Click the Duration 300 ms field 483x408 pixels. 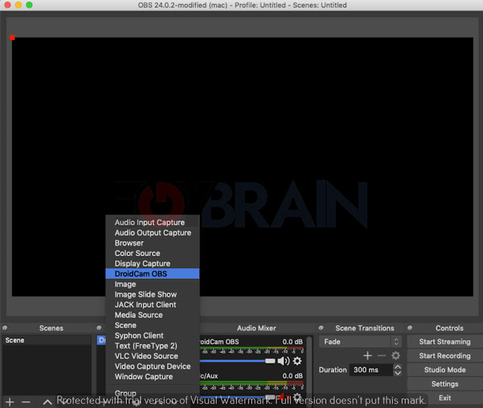click(x=371, y=369)
